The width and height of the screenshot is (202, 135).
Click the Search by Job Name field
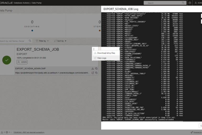14,41
